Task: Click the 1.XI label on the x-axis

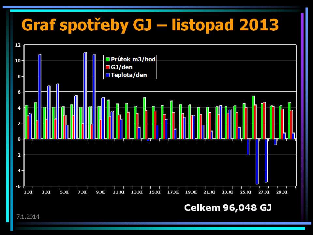Action: 28,192
